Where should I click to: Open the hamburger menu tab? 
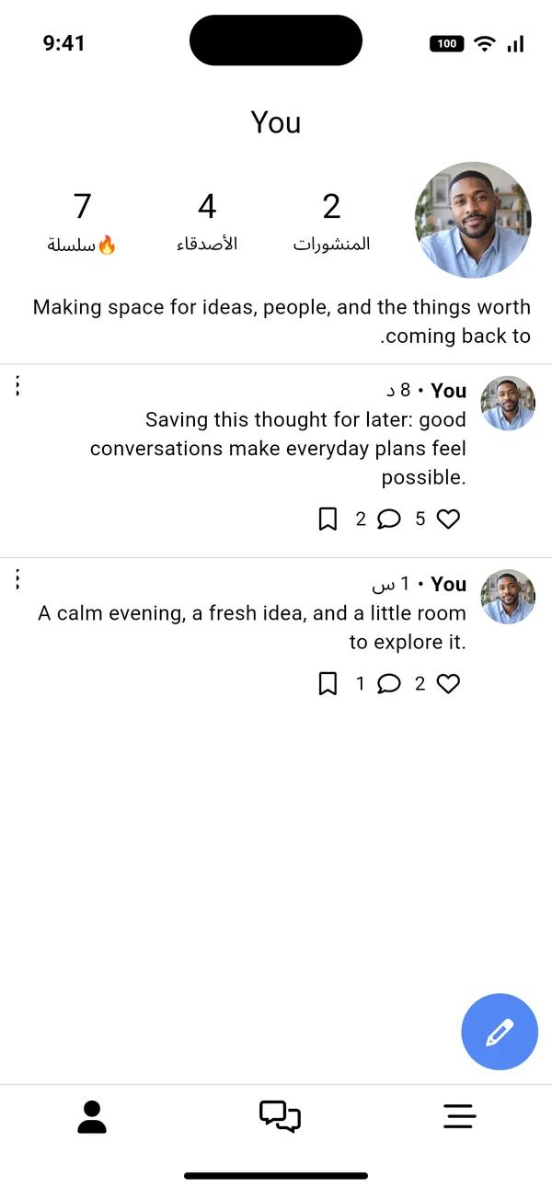(x=460, y=1116)
